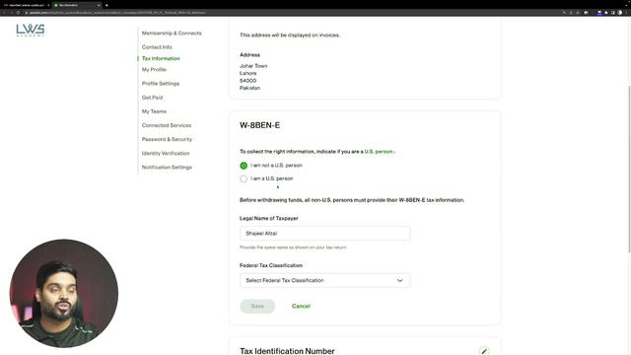
Task: Switch to the Tax Information browser tab
Action: point(77,5)
